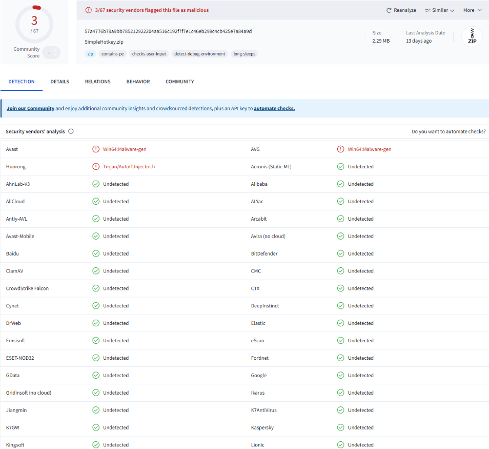Click the Antiy-AVL undetected checkmark

tap(96, 219)
